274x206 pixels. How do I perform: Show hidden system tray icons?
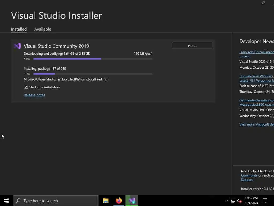coord(226,201)
